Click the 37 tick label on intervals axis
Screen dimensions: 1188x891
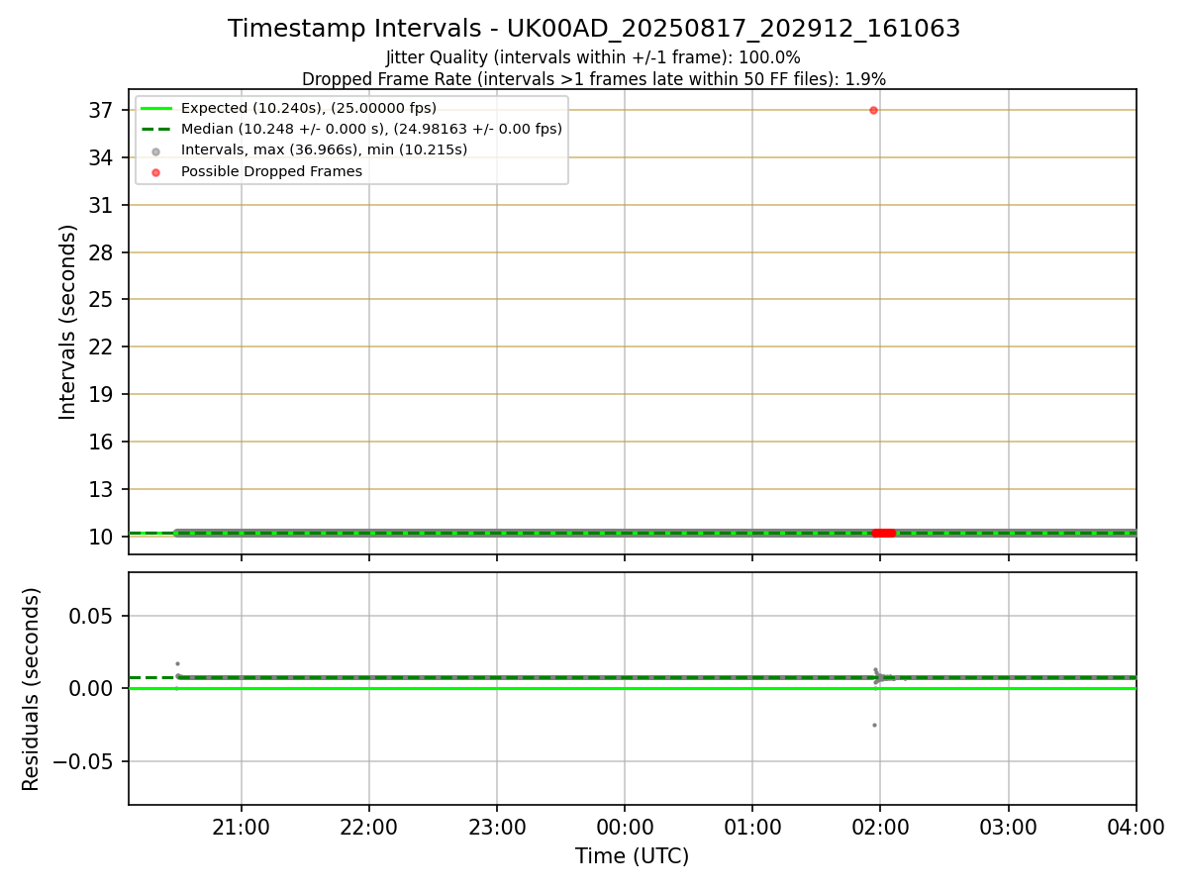pos(102,110)
